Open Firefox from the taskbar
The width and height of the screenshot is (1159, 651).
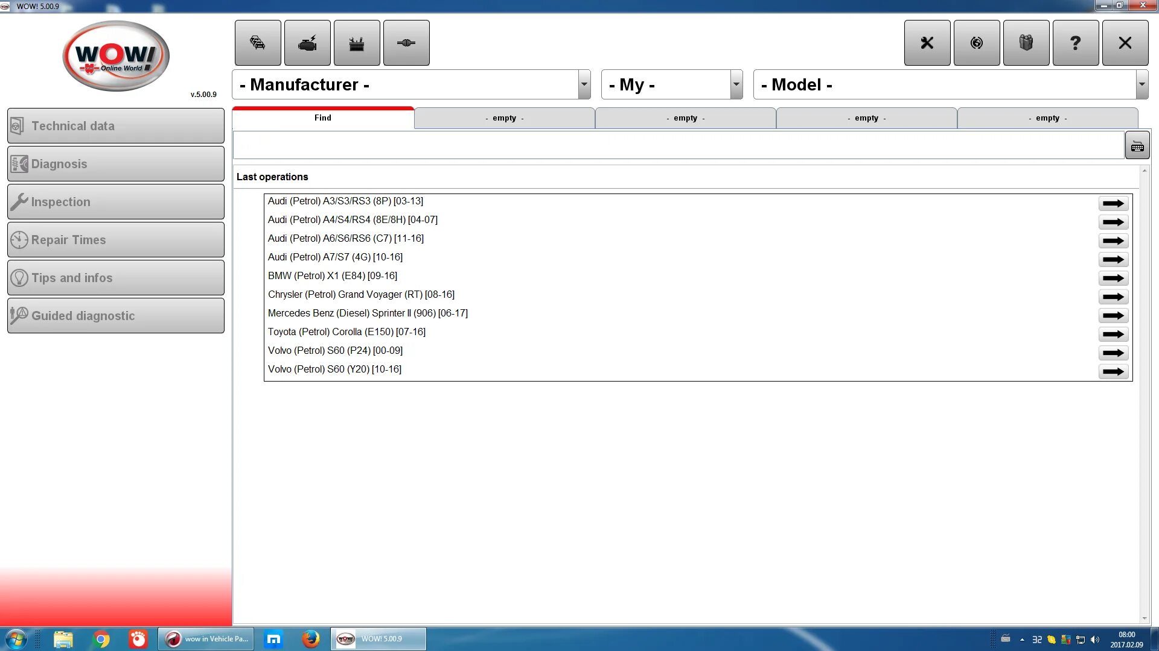click(311, 639)
